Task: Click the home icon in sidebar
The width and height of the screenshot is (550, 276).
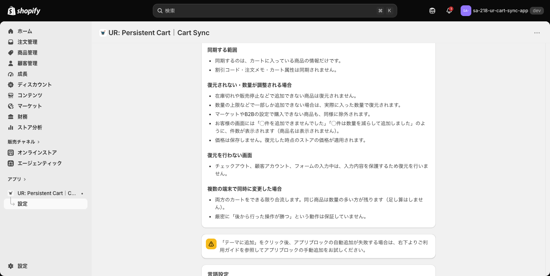Action: coord(11,31)
